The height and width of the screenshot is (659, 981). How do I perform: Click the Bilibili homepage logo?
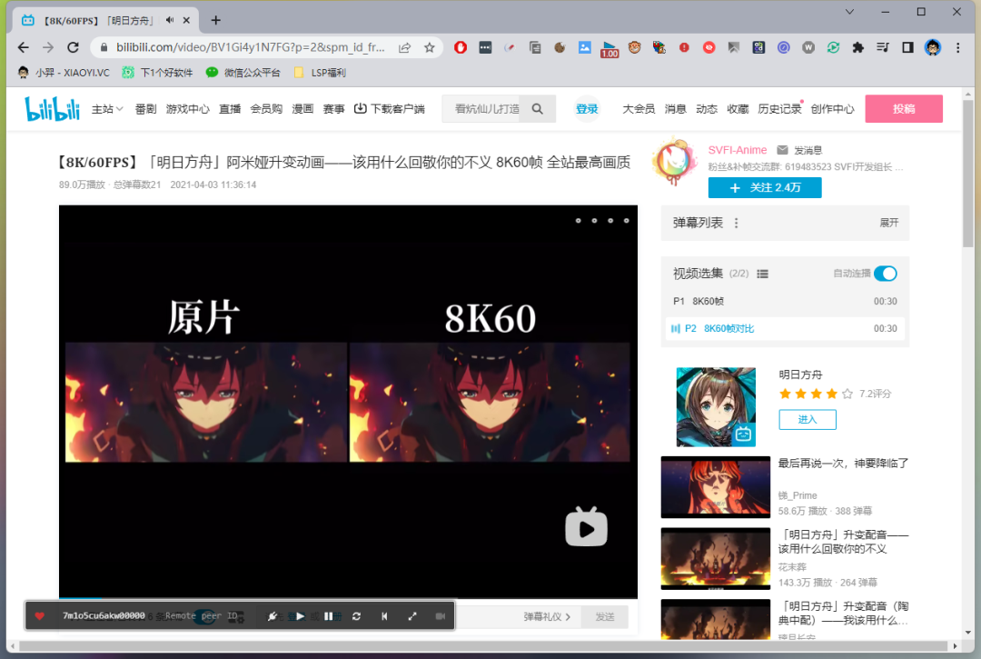52,108
